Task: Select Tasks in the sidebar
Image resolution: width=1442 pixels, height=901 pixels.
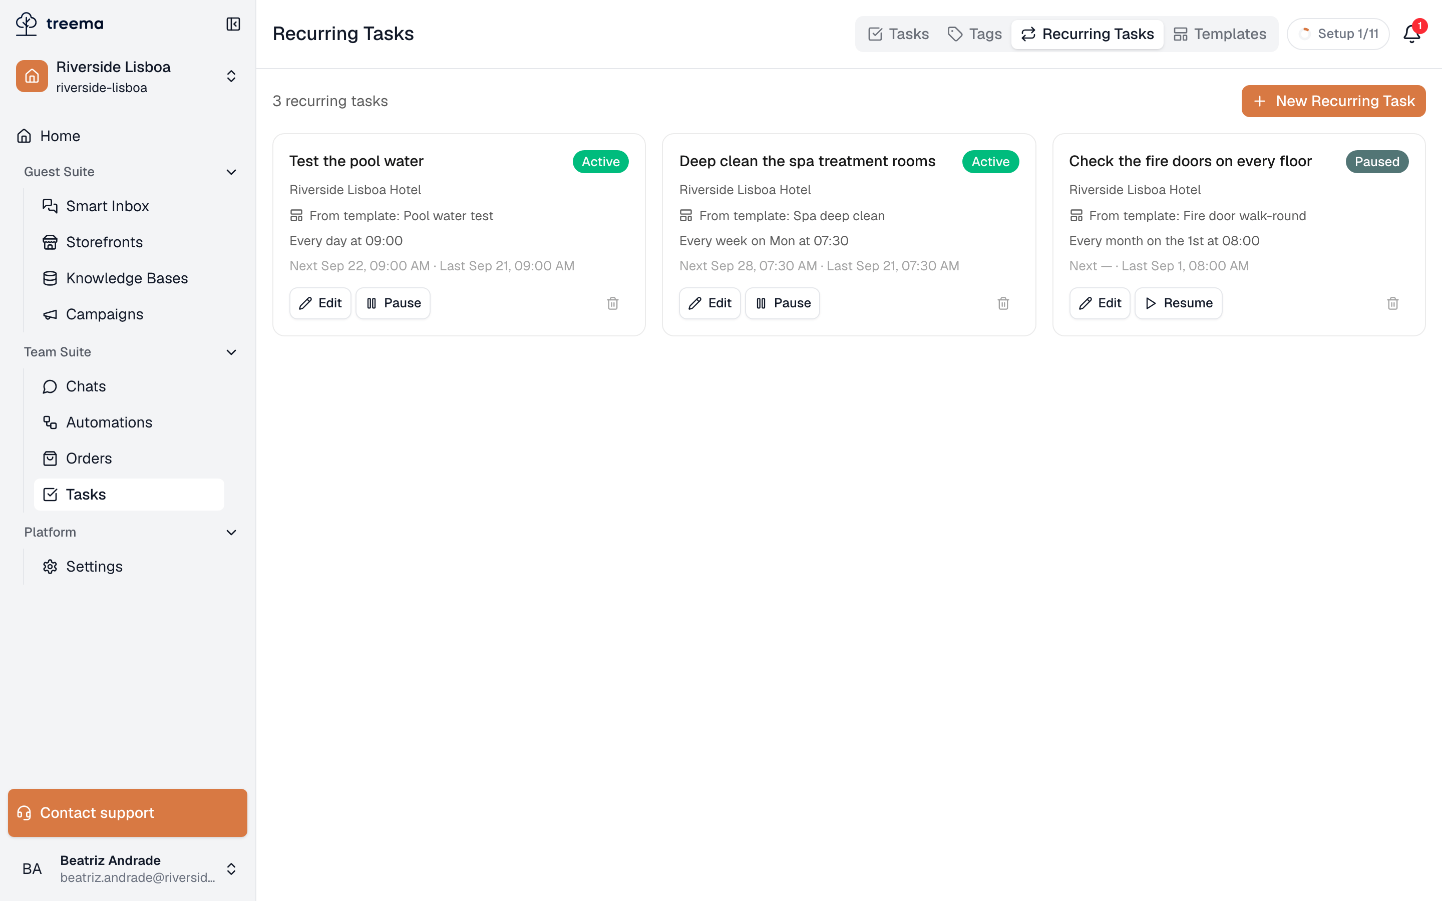Action: coord(129,495)
